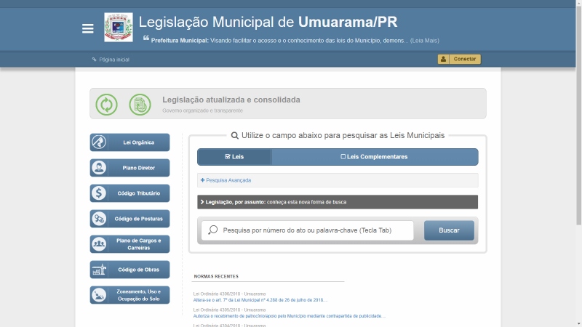
Task: Click the user icon beside Conectar
Action: (x=443, y=59)
